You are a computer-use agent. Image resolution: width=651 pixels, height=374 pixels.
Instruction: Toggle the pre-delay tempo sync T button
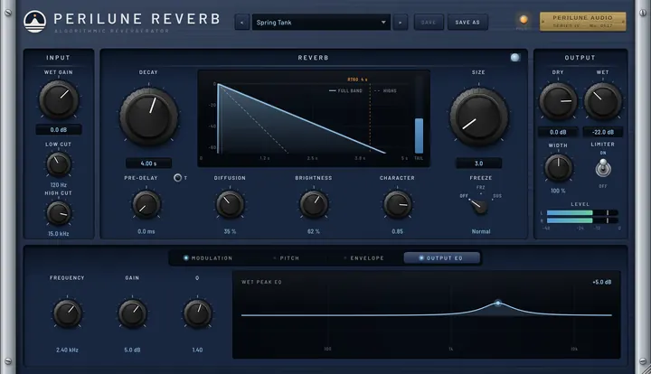click(178, 178)
